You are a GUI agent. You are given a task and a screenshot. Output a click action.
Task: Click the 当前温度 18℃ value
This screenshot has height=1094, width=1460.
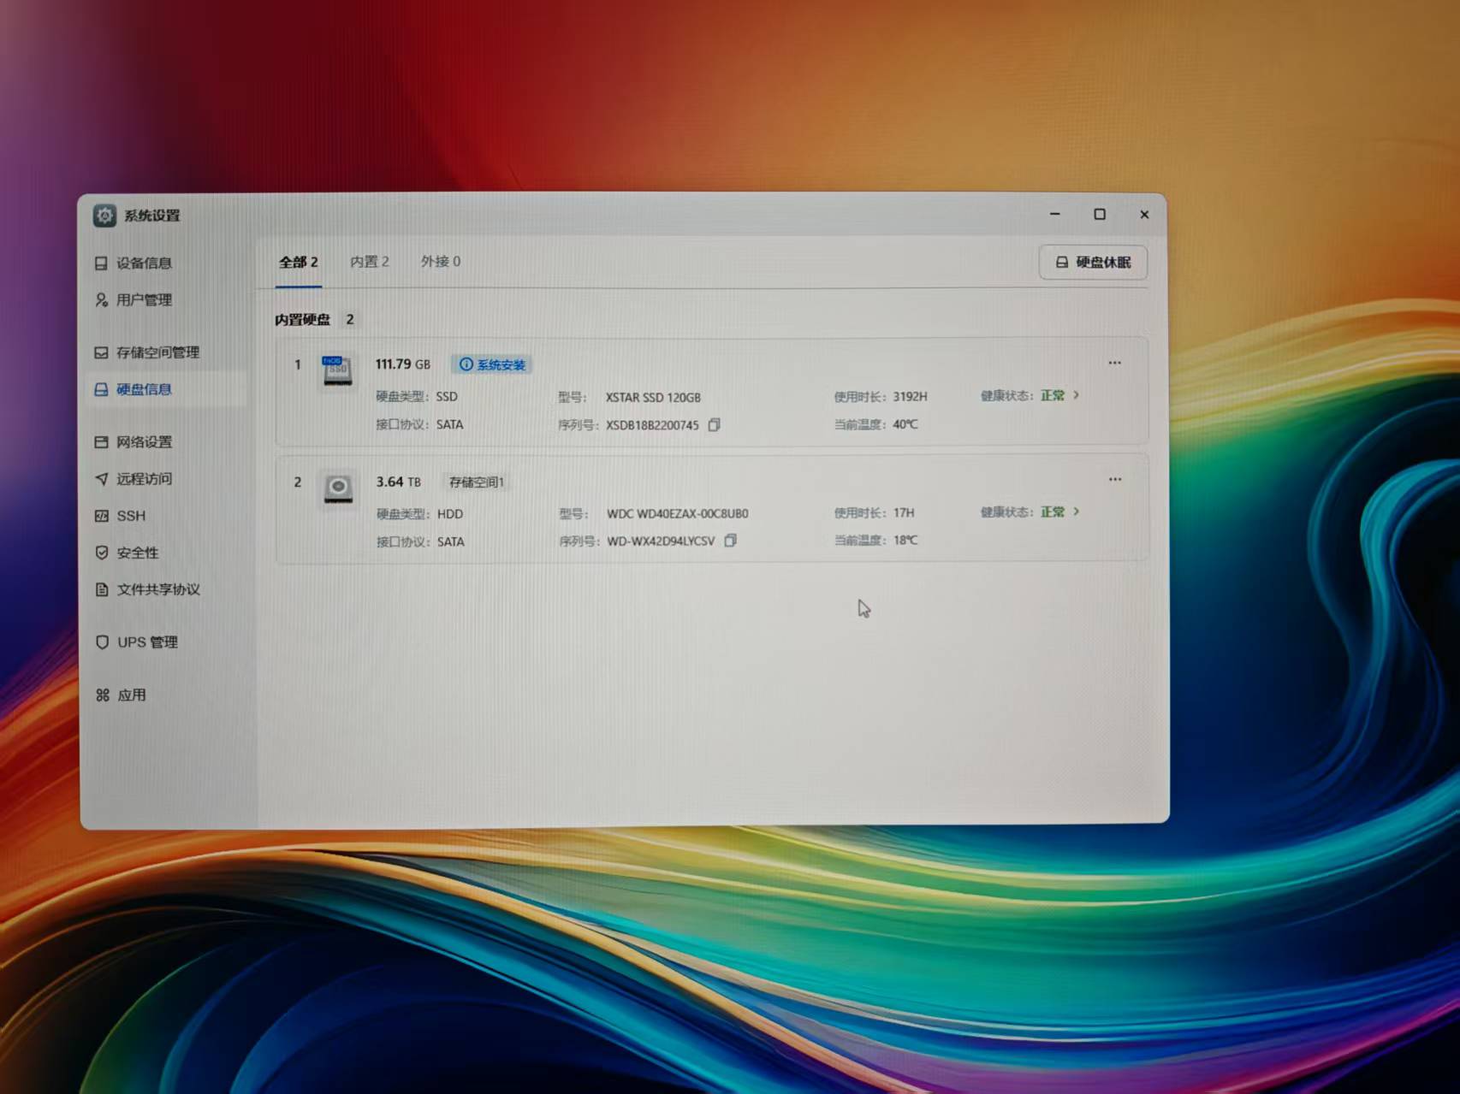[905, 541]
